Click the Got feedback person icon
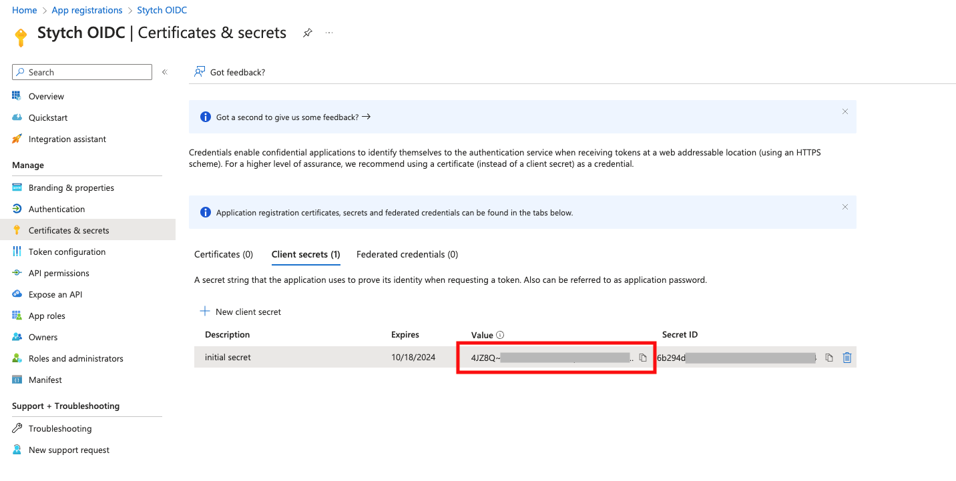This screenshot has width=956, height=481. [199, 72]
